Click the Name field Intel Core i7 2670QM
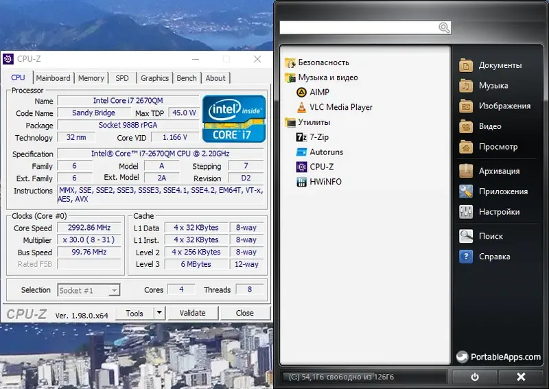549x389 pixels. tap(128, 100)
